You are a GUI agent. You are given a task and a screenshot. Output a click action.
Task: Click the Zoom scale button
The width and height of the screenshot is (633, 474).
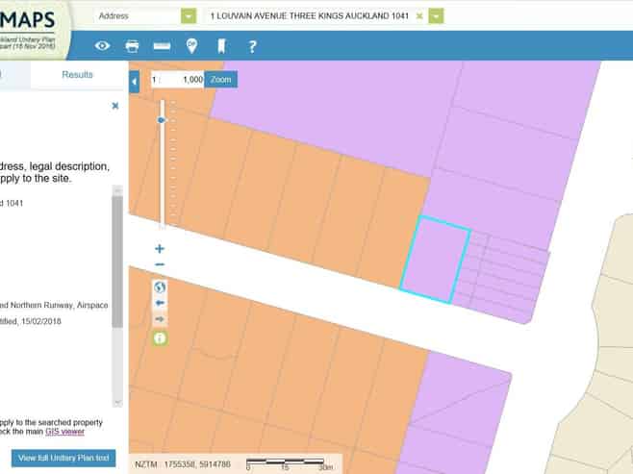pyautogui.click(x=221, y=80)
